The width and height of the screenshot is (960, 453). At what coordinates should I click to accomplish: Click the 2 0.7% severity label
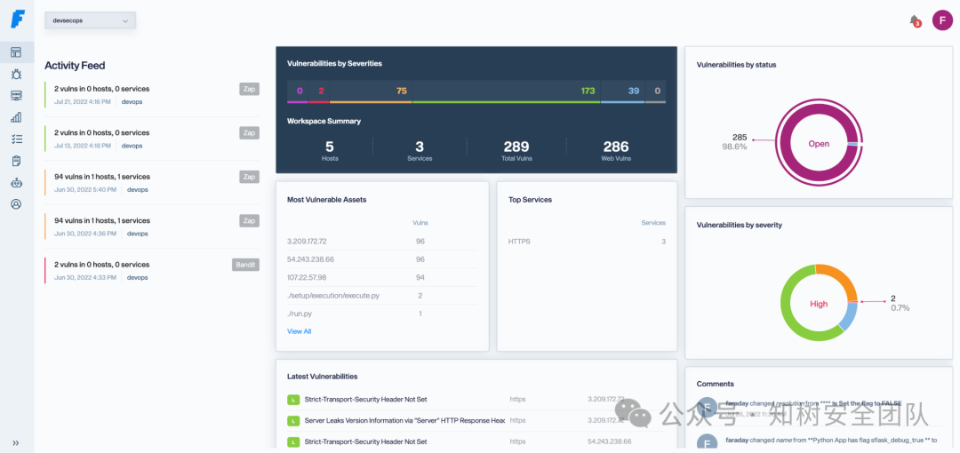pos(900,302)
